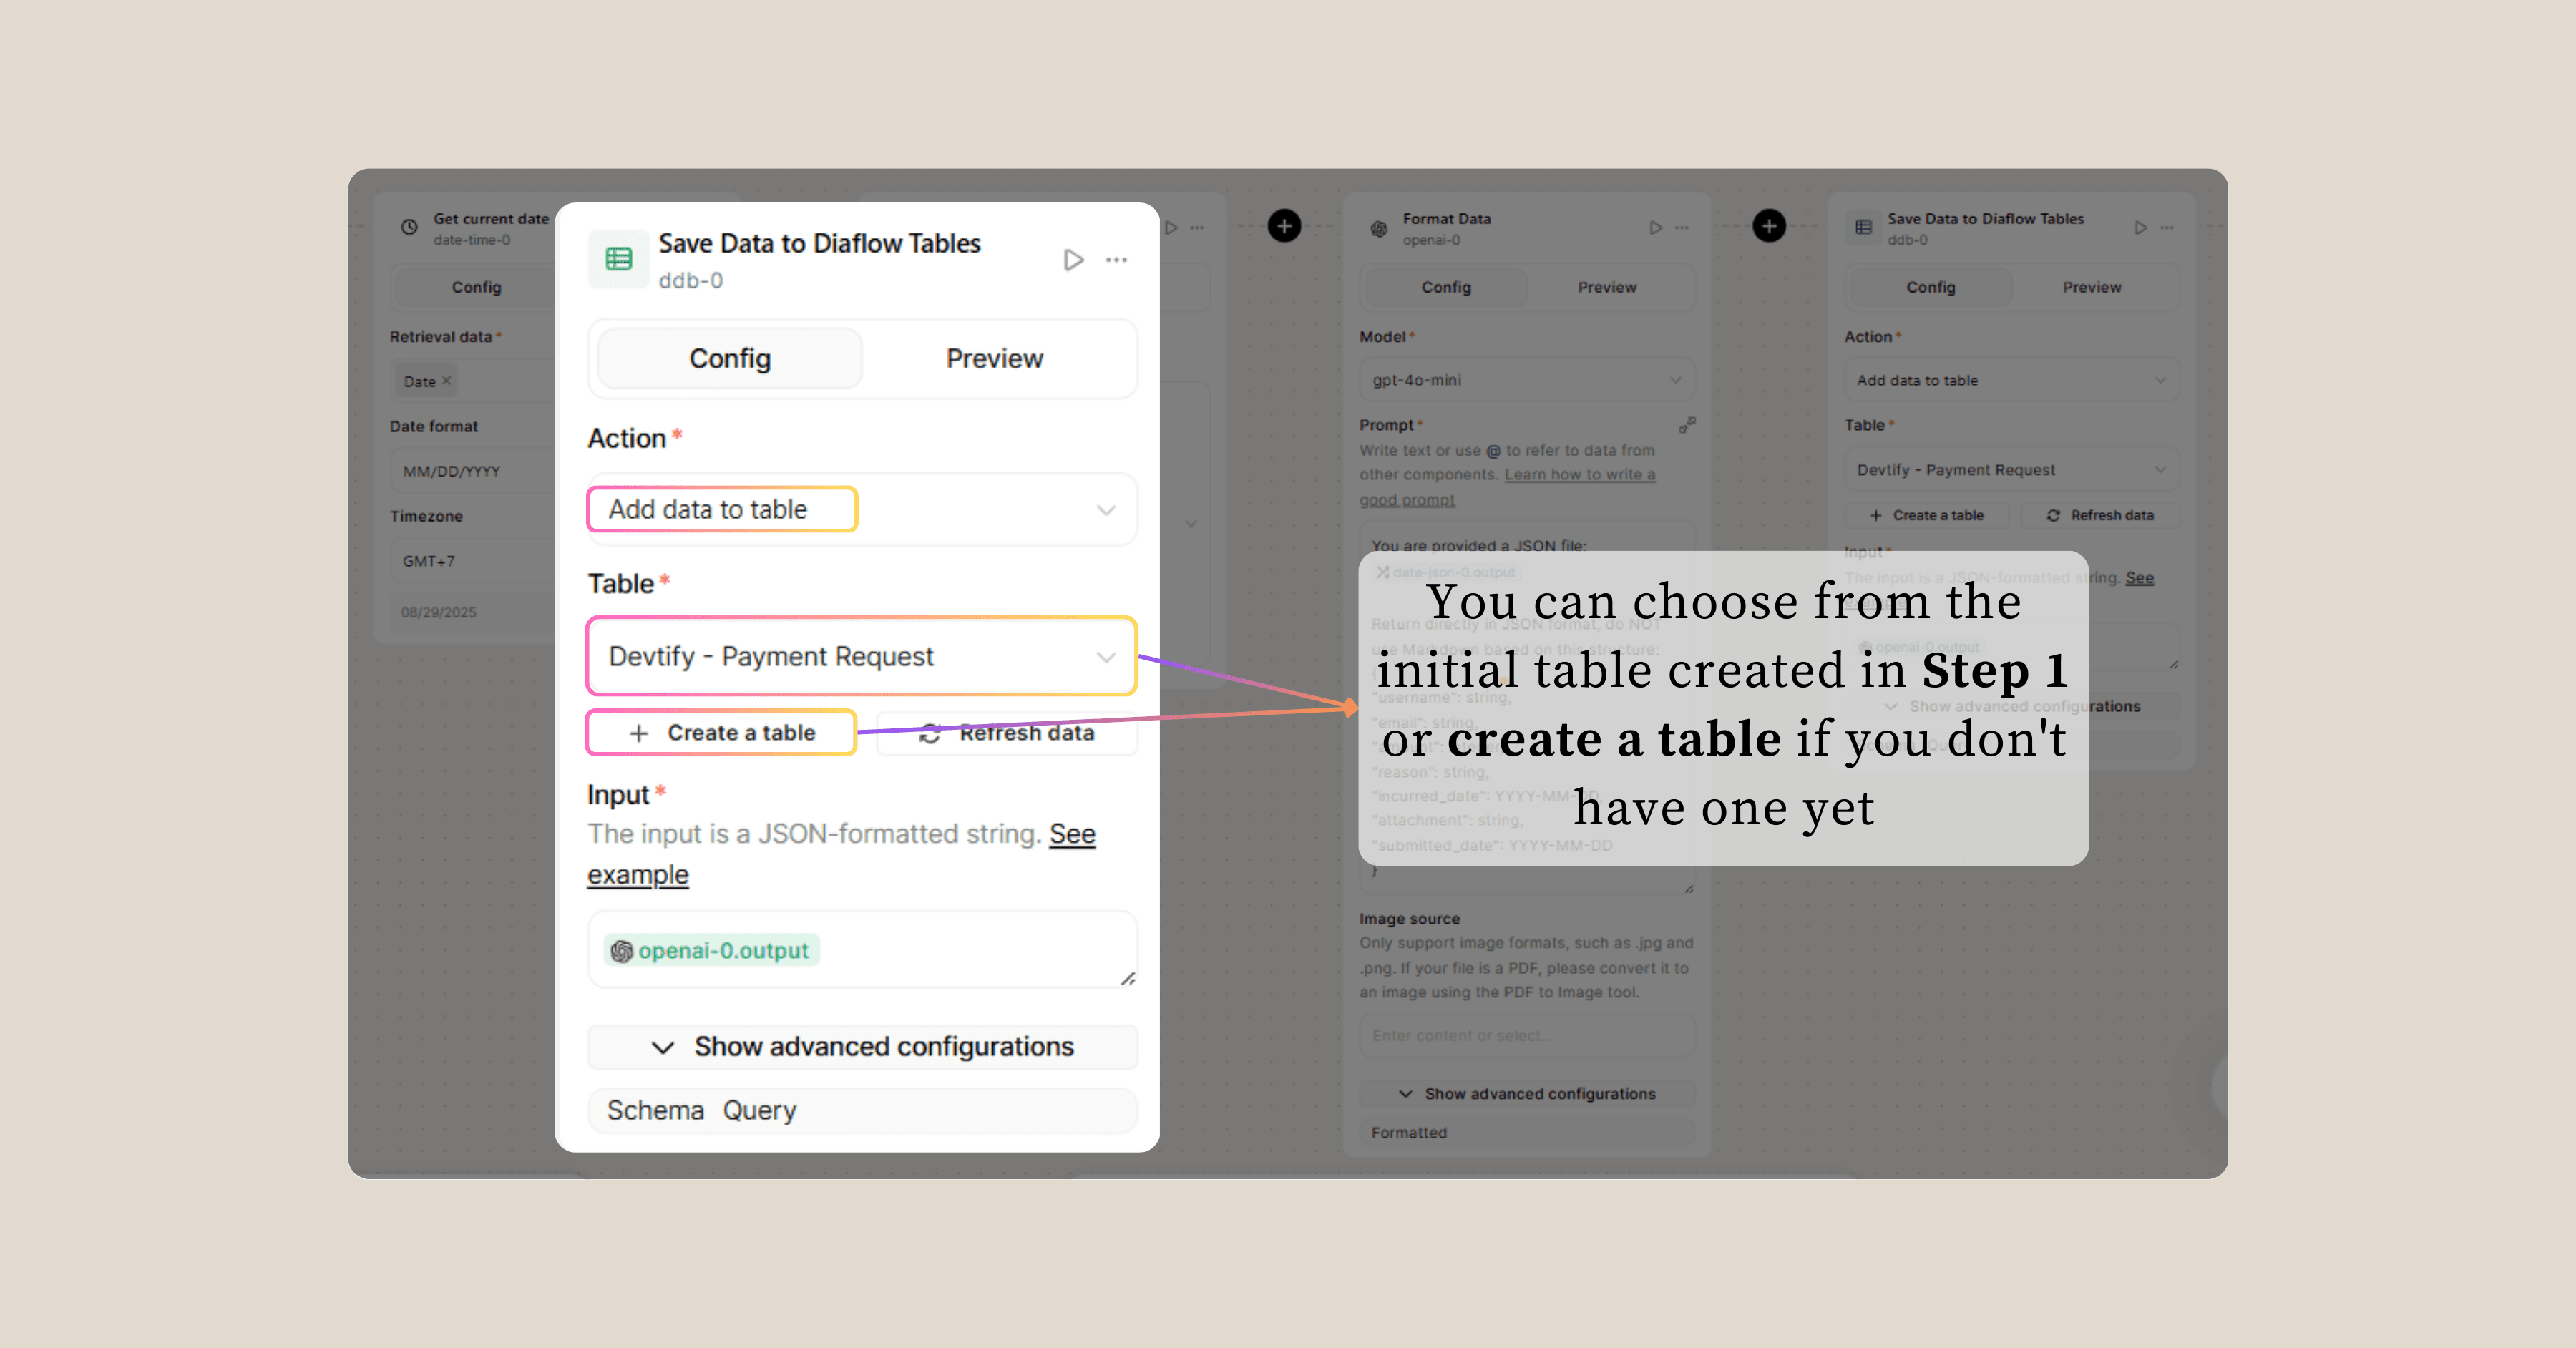Screen dimensions: 2576x1348
Task: Click the MM/DD/YYYY date format field
Action: point(472,471)
